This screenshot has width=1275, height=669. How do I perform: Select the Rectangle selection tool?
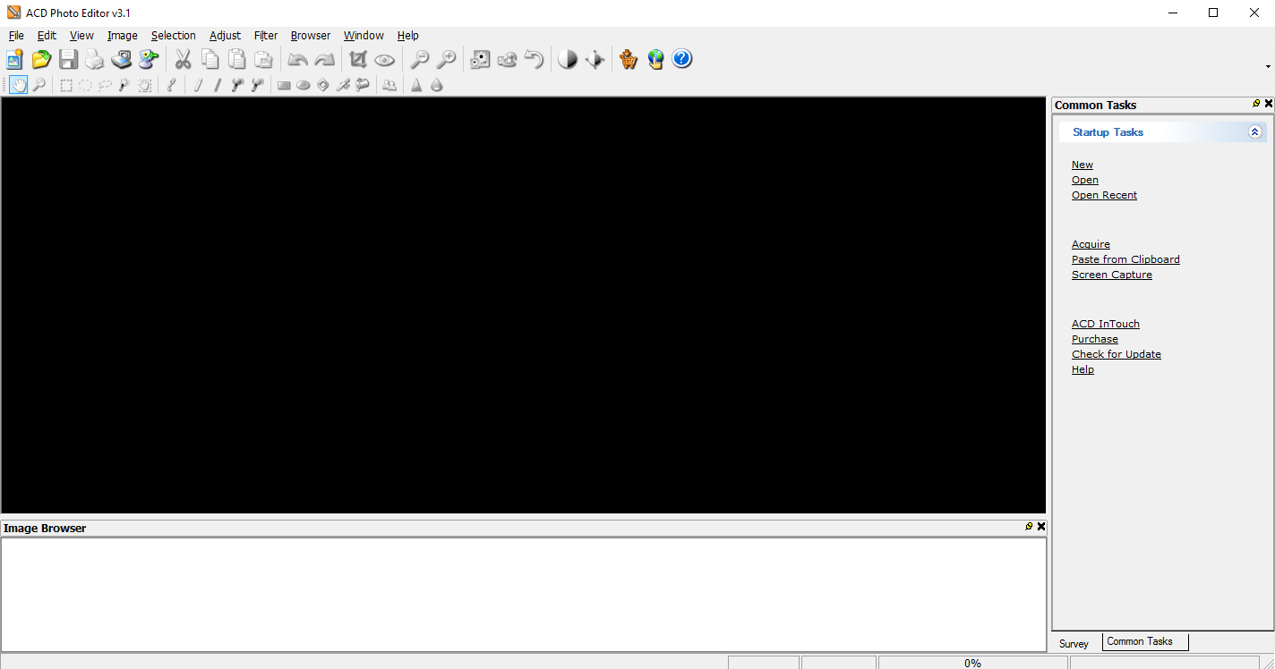coord(65,85)
